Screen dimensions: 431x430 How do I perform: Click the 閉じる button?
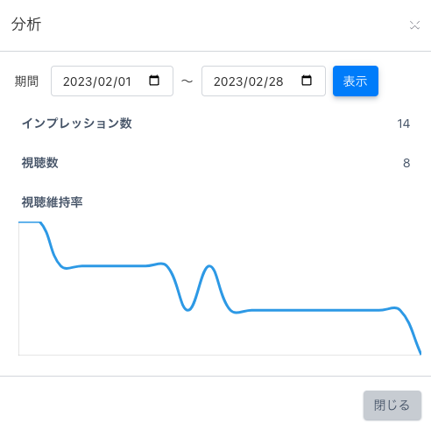pyautogui.click(x=392, y=405)
